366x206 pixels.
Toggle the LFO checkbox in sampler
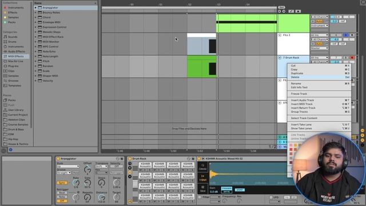(x=271, y=197)
